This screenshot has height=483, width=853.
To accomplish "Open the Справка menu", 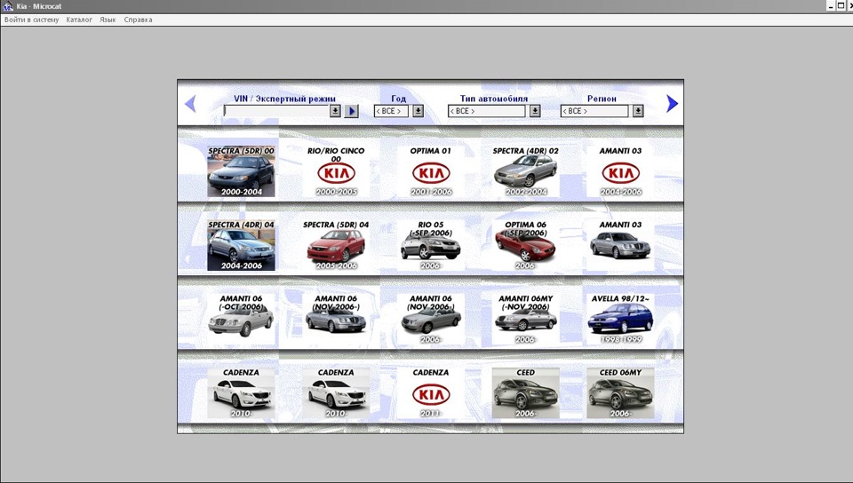I will pos(139,20).
